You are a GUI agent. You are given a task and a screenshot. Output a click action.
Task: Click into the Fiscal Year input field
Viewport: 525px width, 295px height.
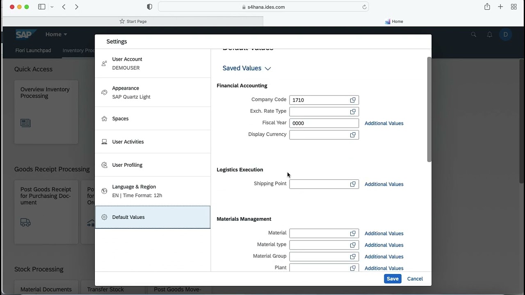(x=324, y=123)
